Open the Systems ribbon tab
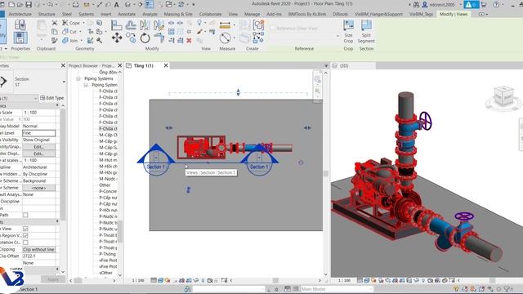This screenshot has height=294, width=523. pyautogui.click(x=86, y=14)
